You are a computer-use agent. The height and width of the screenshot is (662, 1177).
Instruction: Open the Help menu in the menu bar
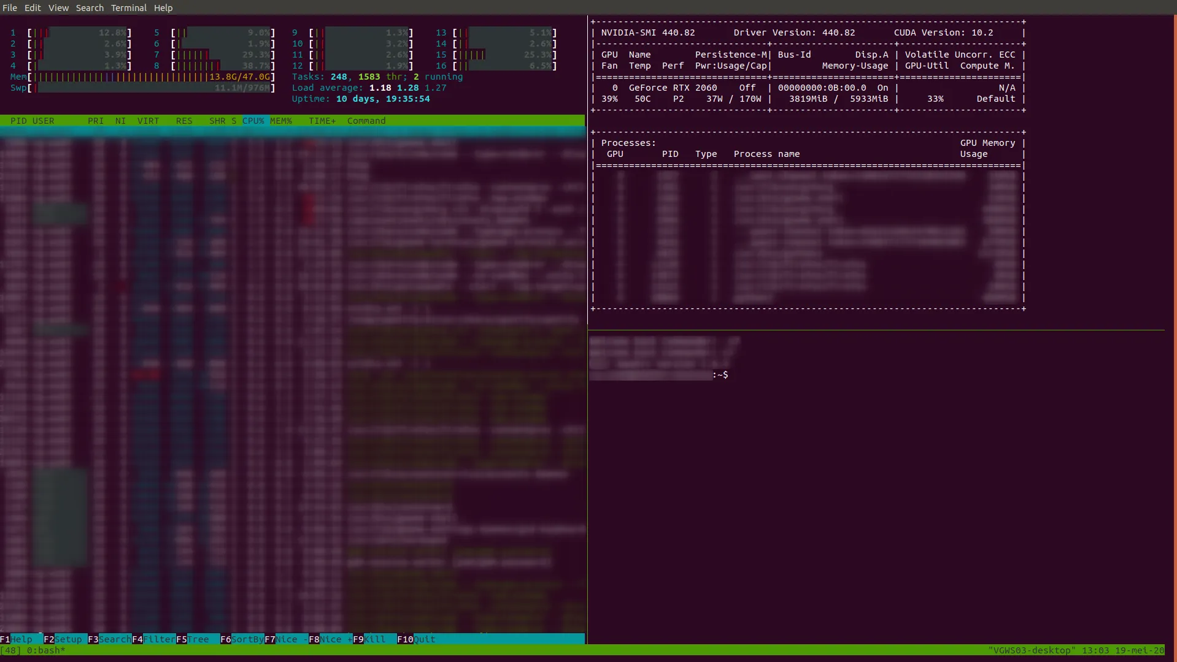[163, 8]
